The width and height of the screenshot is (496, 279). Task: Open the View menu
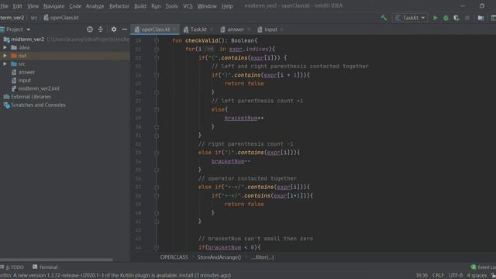click(x=33, y=6)
